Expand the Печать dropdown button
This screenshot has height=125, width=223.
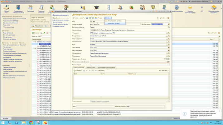click(100, 18)
